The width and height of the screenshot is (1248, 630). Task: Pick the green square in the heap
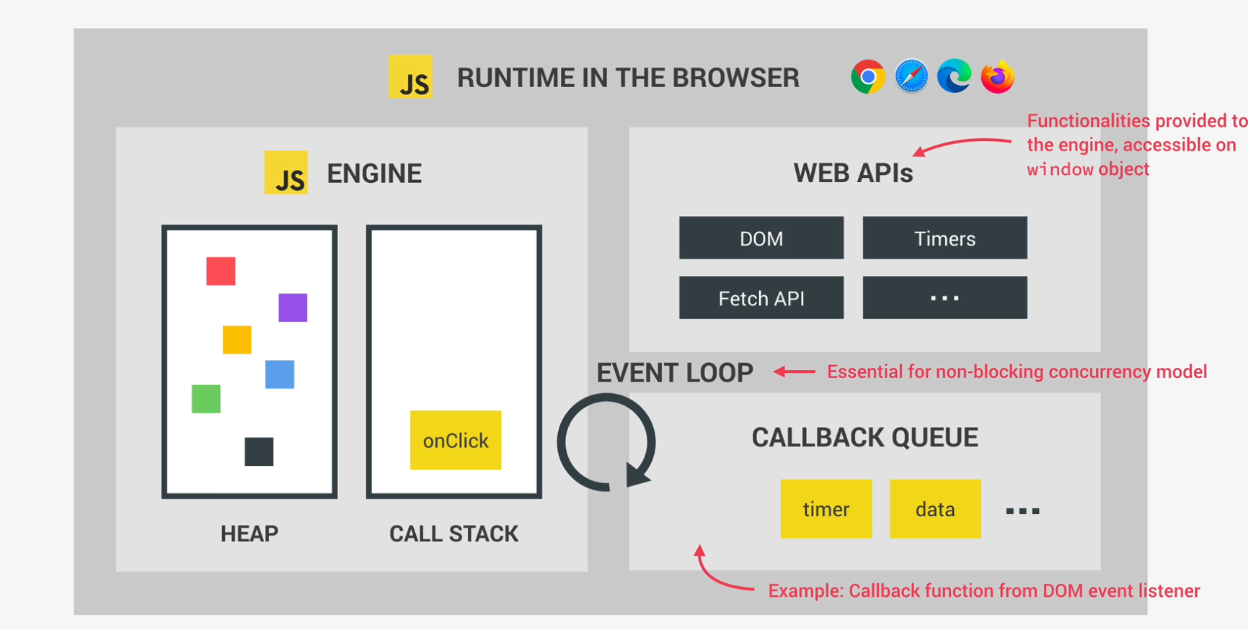(206, 399)
